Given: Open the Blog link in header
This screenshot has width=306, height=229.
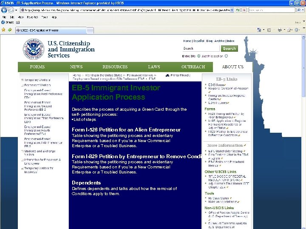Looking at the screenshot, I should tap(209, 41).
